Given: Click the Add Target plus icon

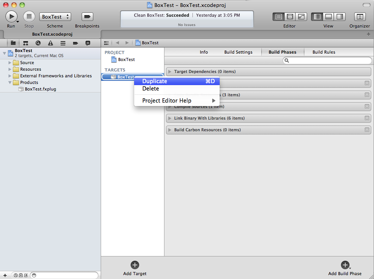Looking at the screenshot, I should [x=135, y=265].
